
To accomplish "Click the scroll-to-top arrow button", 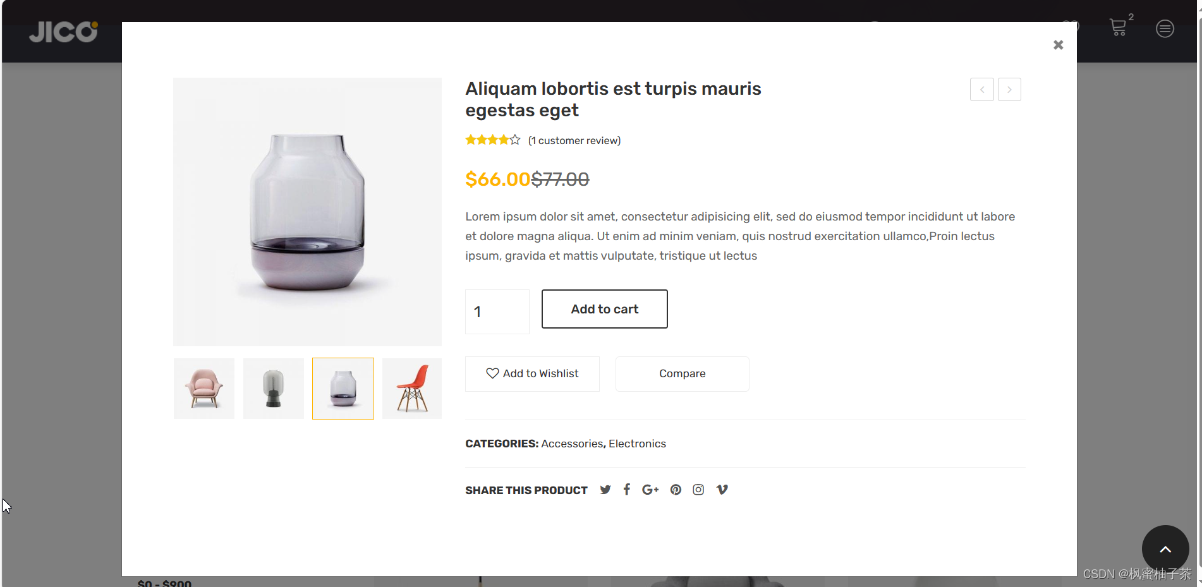I will [x=1165, y=549].
